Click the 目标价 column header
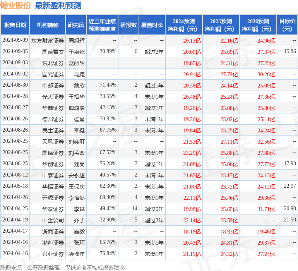This screenshot has width=298, height=271. pyautogui.click(x=287, y=25)
